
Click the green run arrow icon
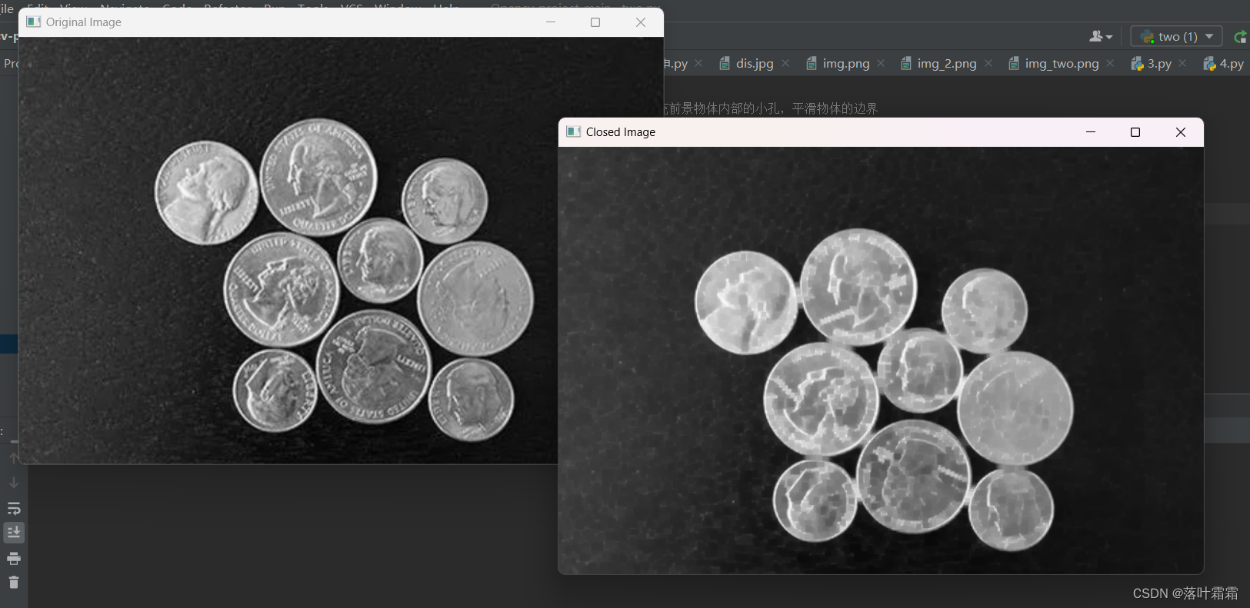click(1240, 36)
